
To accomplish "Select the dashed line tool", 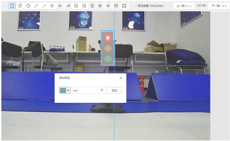I will pyautogui.click(x=44, y=6).
